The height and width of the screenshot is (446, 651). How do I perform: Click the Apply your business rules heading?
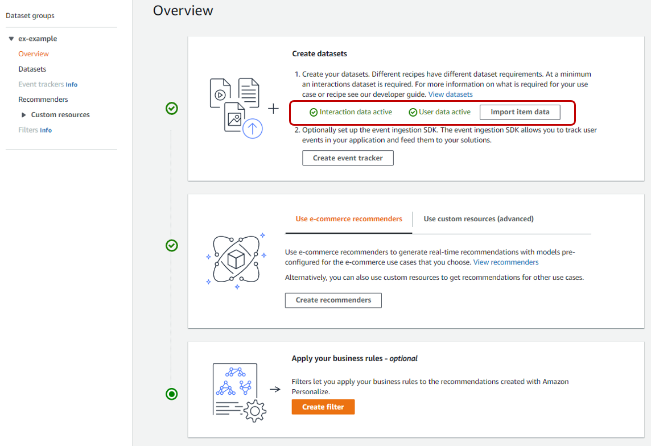(355, 358)
